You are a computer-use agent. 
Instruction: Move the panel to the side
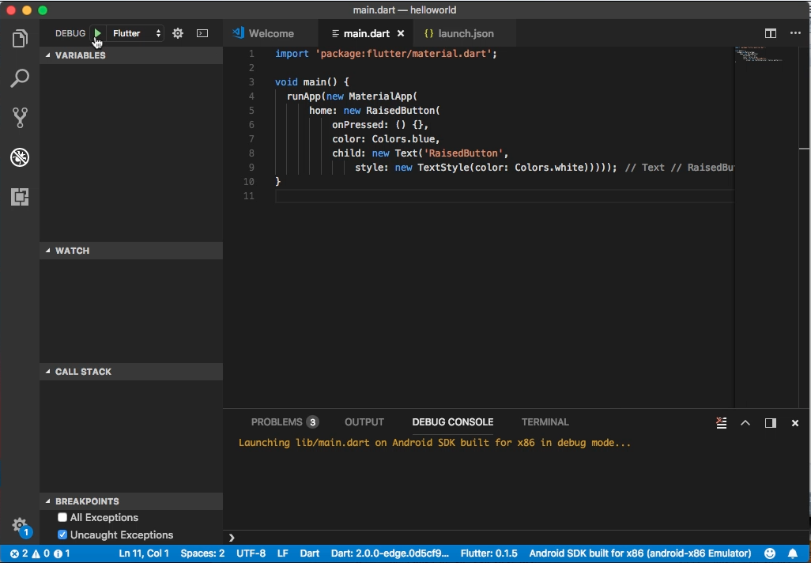(771, 423)
